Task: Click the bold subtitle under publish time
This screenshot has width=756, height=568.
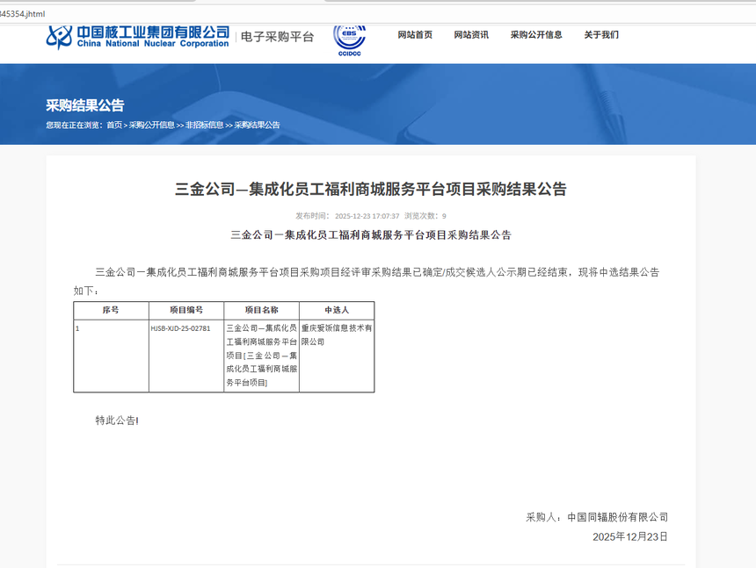Action: (x=370, y=235)
